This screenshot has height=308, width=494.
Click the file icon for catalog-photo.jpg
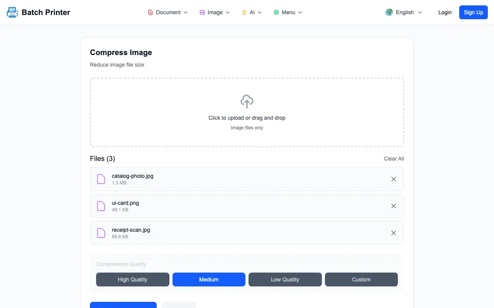click(x=101, y=179)
